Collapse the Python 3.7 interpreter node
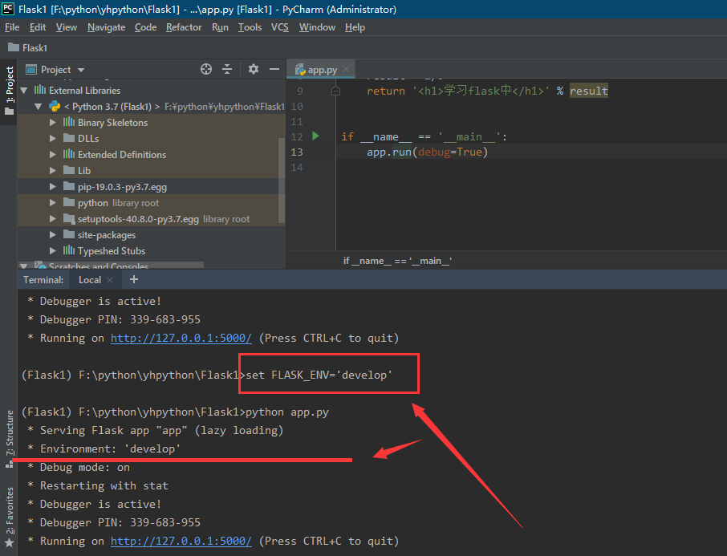Image resolution: width=727 pixels, height=556 pixels. click(x=37, y=105)
